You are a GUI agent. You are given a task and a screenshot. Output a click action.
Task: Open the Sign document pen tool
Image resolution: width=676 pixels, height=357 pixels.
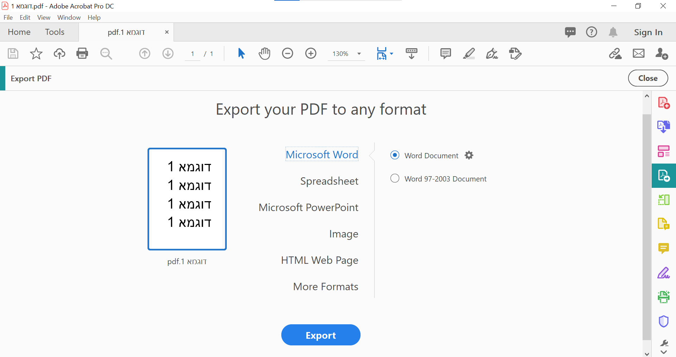pos(492,53)
